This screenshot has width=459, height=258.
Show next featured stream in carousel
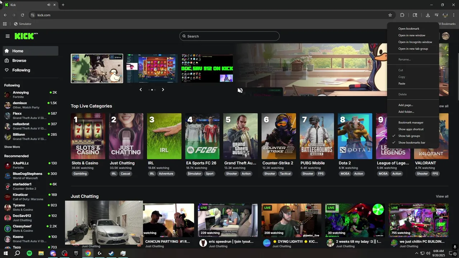pos(163,90)
